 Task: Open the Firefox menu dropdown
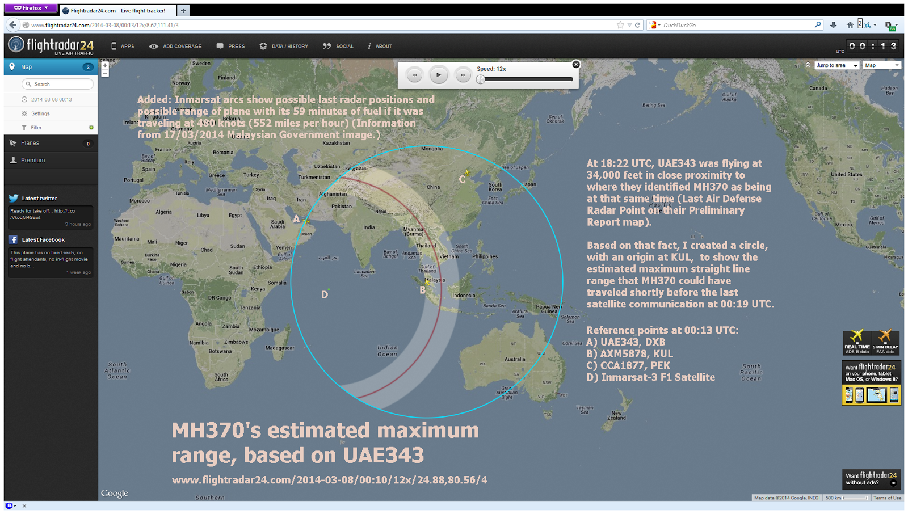point(30,7)
